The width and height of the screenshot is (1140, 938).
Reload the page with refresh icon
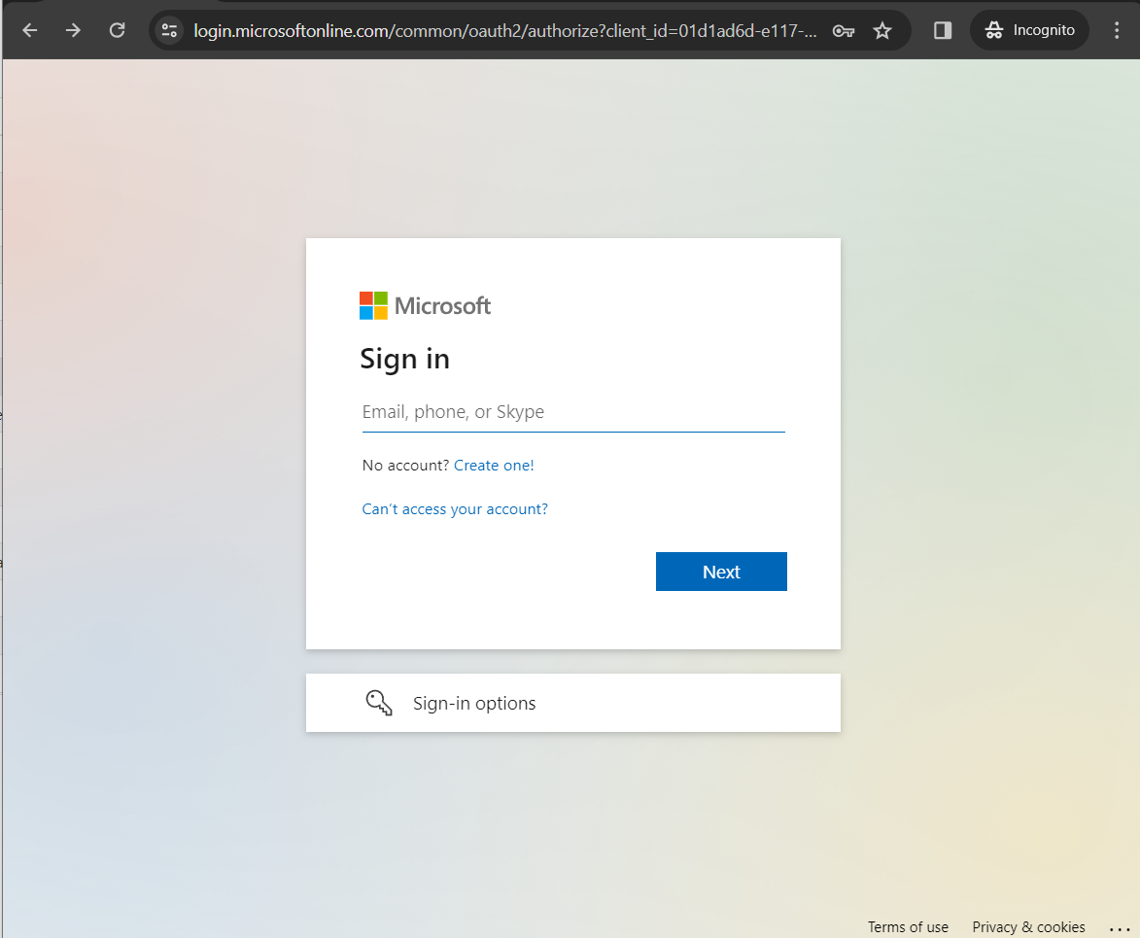117,30
